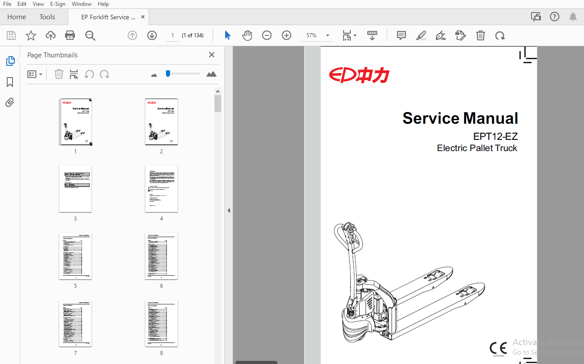Select page 8 thumbnail
The width and height of the screenshot is (584, 364).
161,324
